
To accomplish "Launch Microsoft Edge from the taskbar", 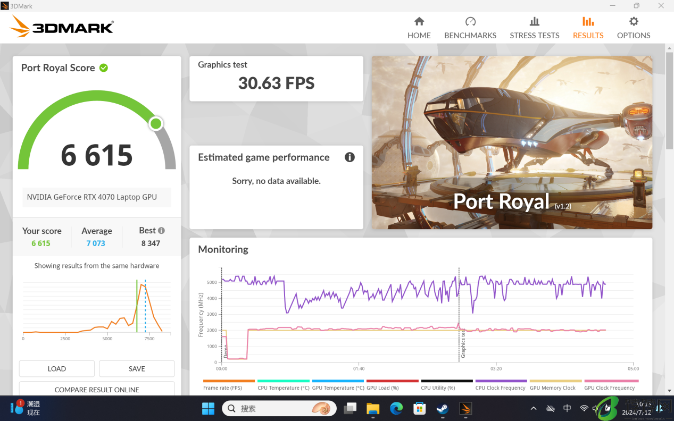I will (x=396, y=408).
